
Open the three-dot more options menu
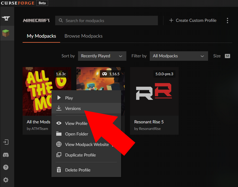pos(227,21)
